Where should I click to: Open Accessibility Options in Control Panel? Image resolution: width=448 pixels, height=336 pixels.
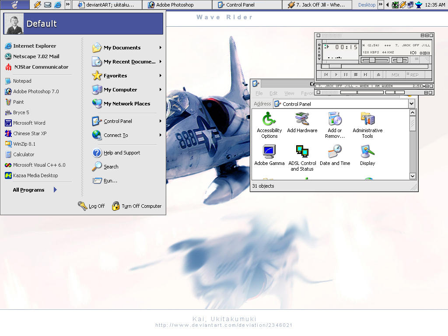point(269,125)
